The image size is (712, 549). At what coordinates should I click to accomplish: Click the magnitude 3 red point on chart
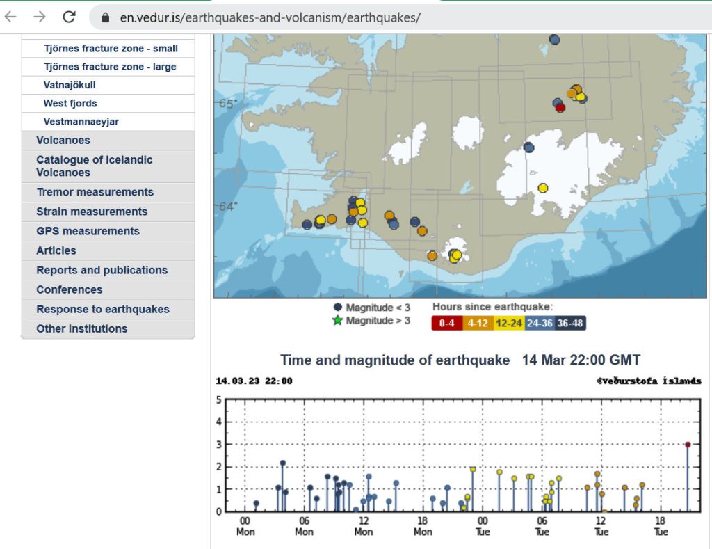pos(688,445)
